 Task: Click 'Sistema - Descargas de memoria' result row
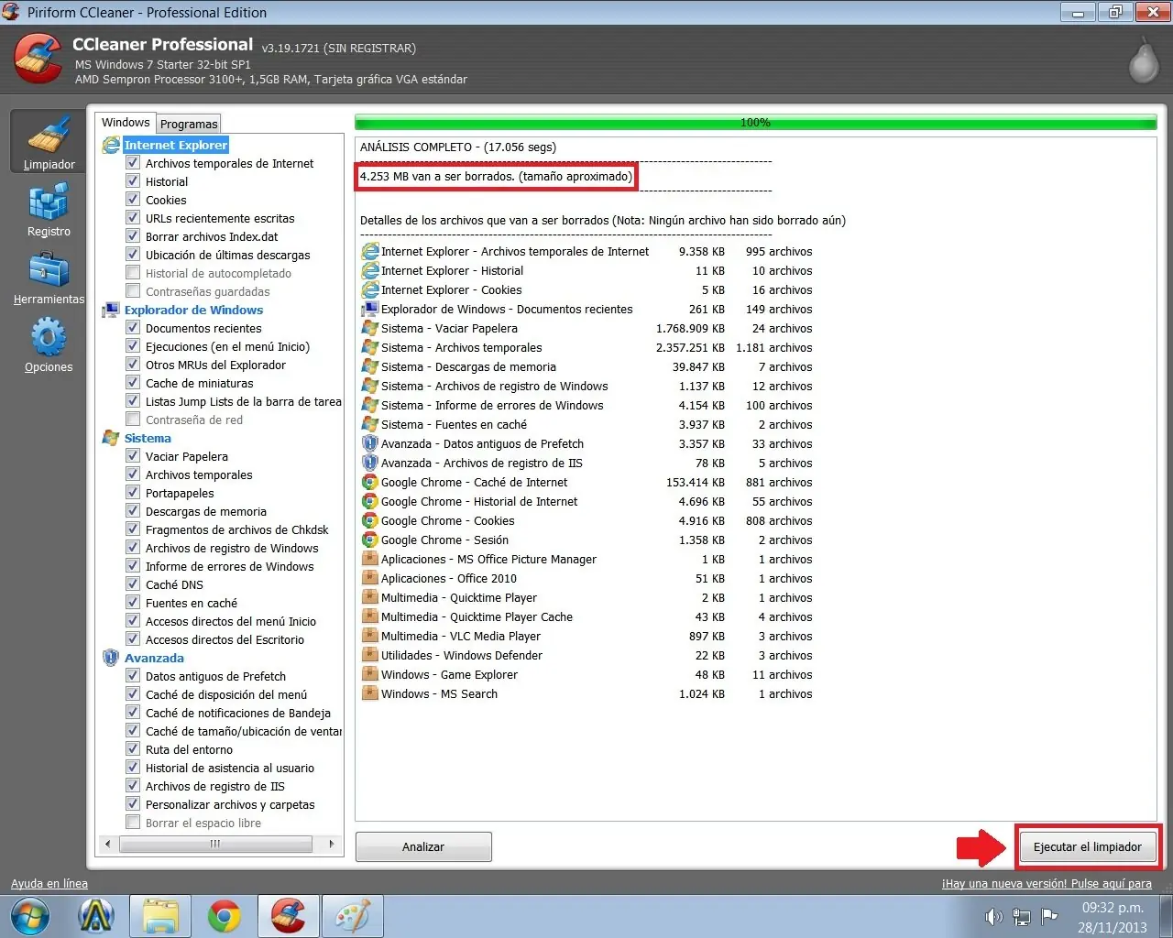point(587,366)
